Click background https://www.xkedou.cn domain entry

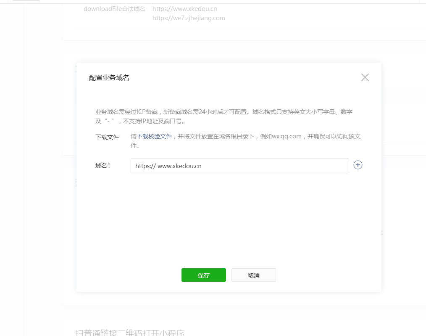pyautogui.click(x=184, y=9)
